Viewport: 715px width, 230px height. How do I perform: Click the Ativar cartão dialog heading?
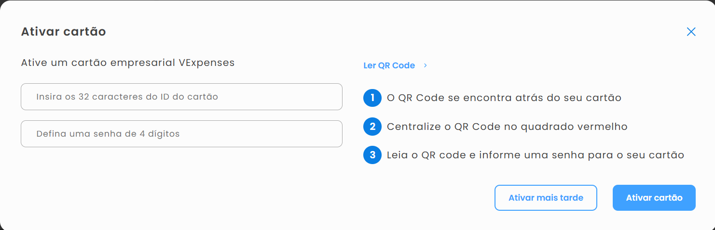click(64, 32)
